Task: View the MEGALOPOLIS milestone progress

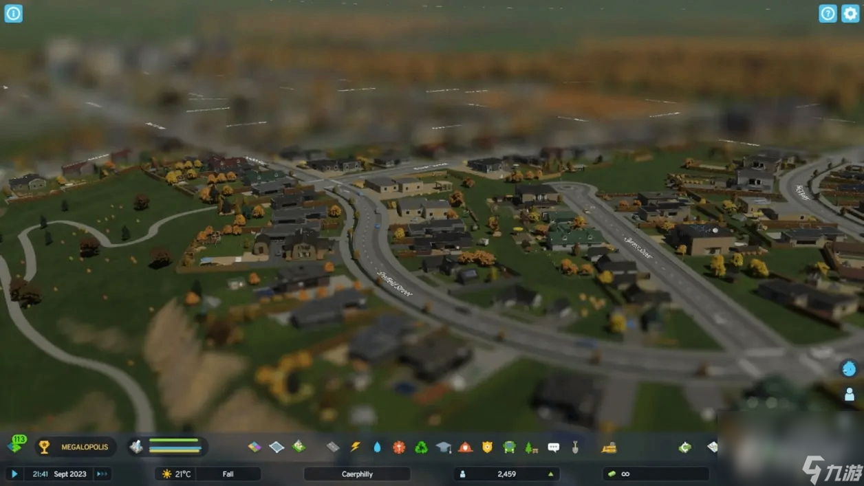Action: [75, 447]
